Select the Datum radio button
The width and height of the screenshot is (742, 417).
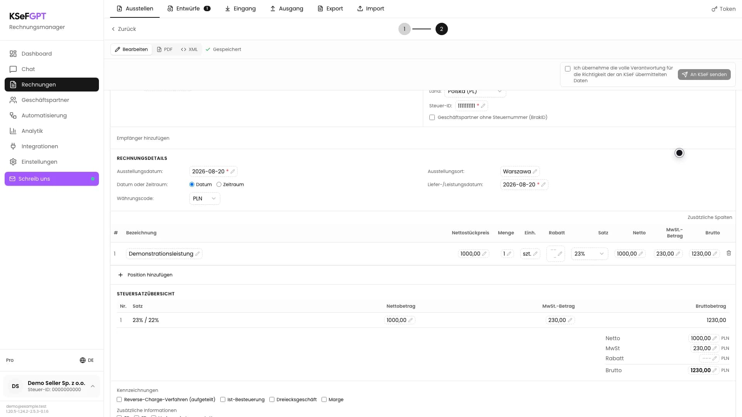click(192, 185)
